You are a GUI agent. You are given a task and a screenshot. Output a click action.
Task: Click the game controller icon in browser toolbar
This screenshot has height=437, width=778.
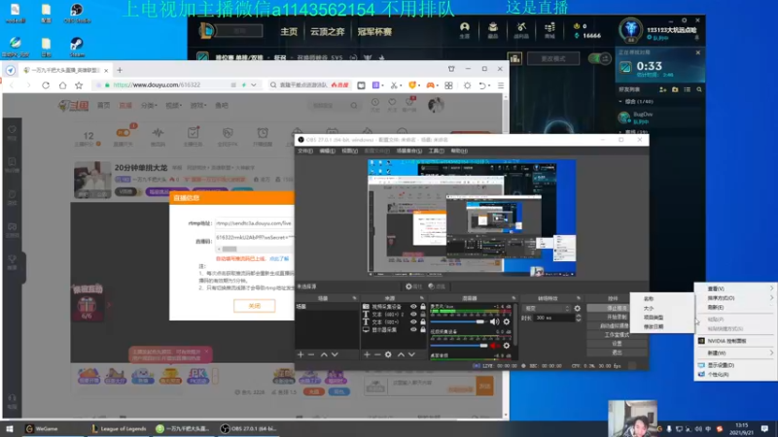[x=430, y=85]
